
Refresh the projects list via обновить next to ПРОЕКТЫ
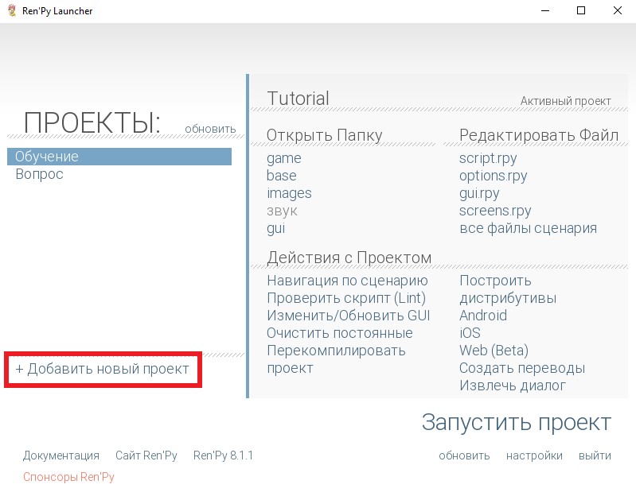click(x=210, y=129)
